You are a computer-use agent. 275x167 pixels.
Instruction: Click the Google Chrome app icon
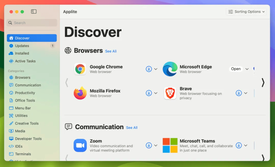[x=80, y=69]
